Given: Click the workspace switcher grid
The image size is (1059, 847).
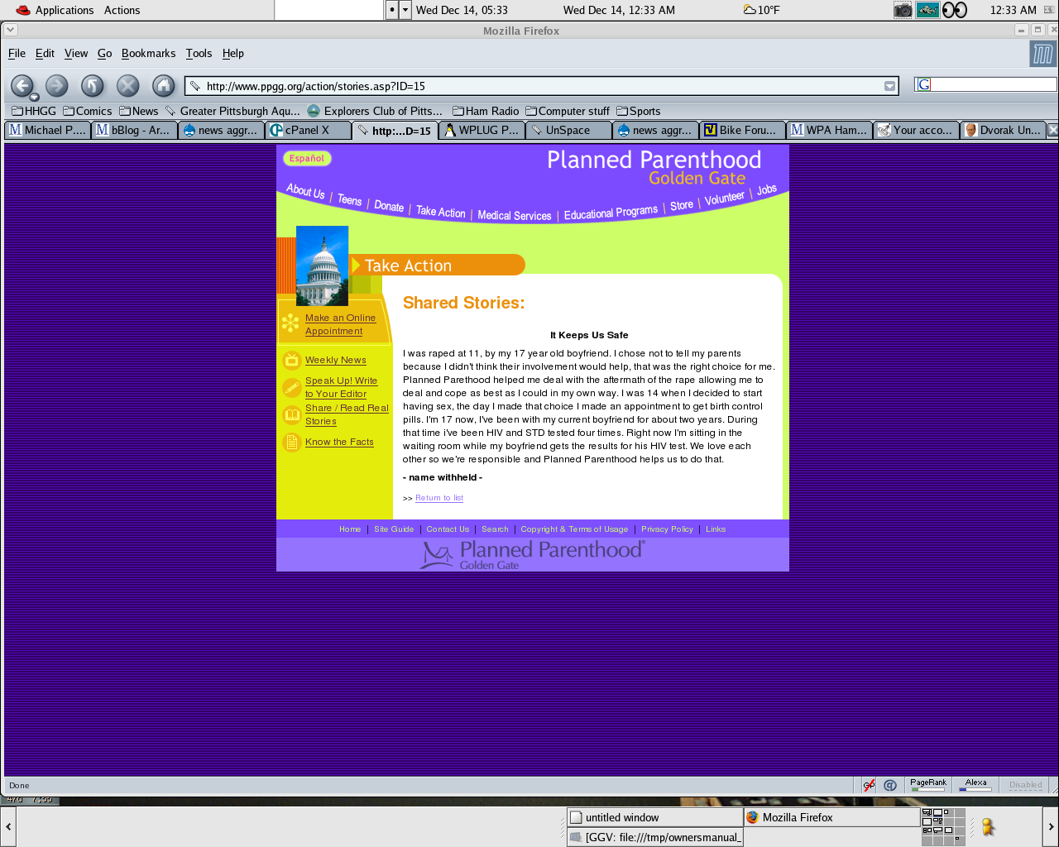Looking at the screenshot, I should click(943, 826).
